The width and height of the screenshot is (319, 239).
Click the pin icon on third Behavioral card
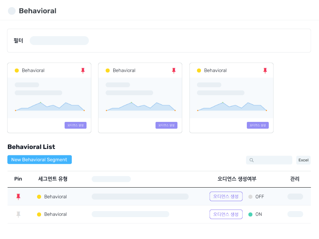pyautogui.click(x=265, y=71)
